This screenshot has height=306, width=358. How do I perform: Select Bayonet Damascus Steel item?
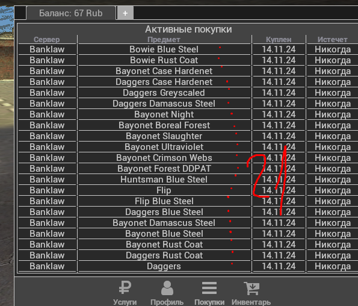[164, 223]
